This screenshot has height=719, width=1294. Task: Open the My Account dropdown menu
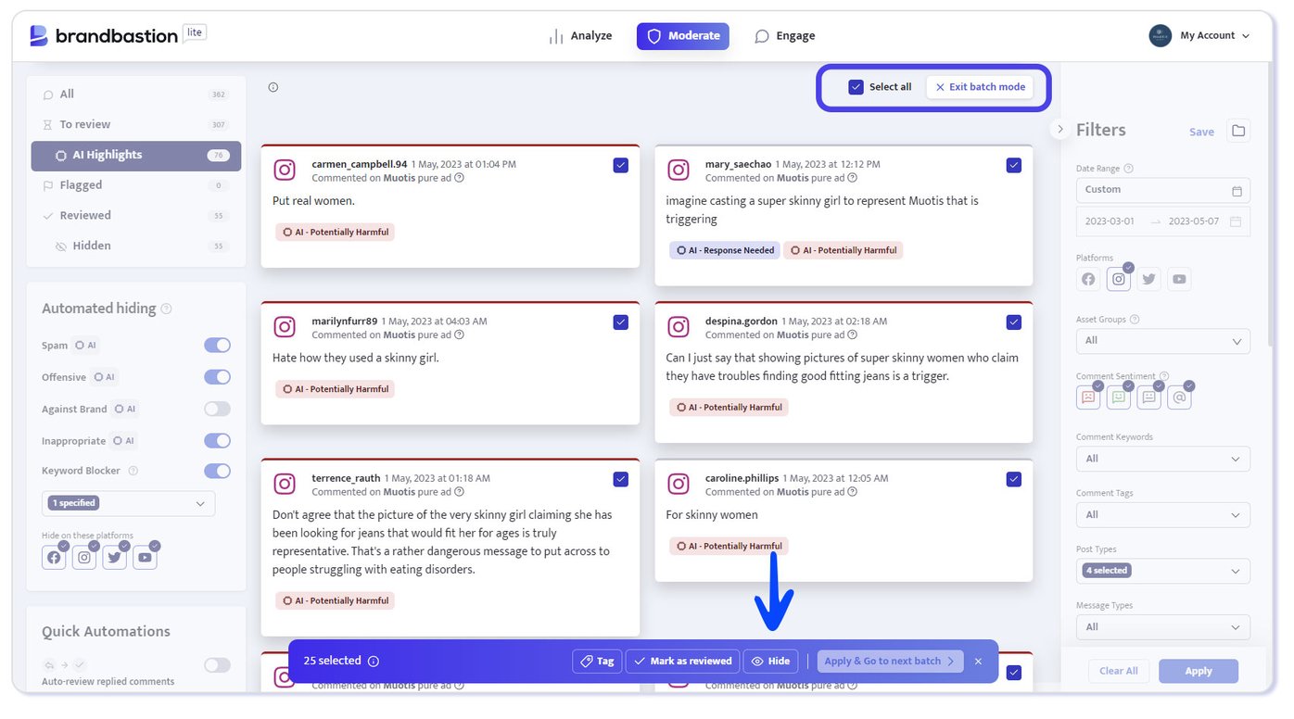(1199, 36)
